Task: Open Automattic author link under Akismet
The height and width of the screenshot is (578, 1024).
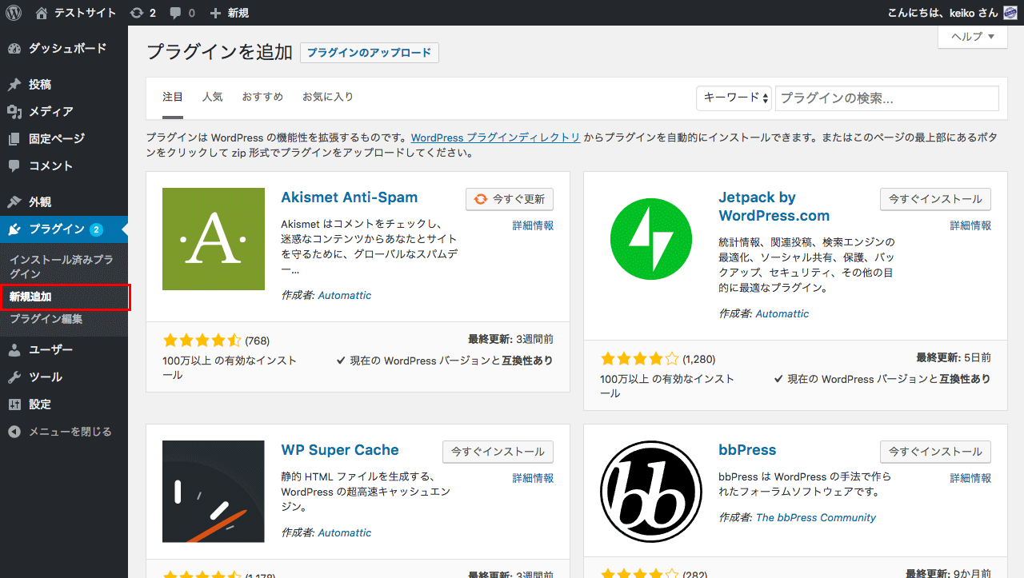Action: (x=345, y=295)
